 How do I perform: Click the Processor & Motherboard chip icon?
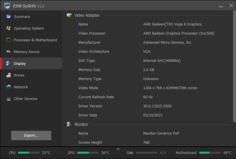(8, 40)
